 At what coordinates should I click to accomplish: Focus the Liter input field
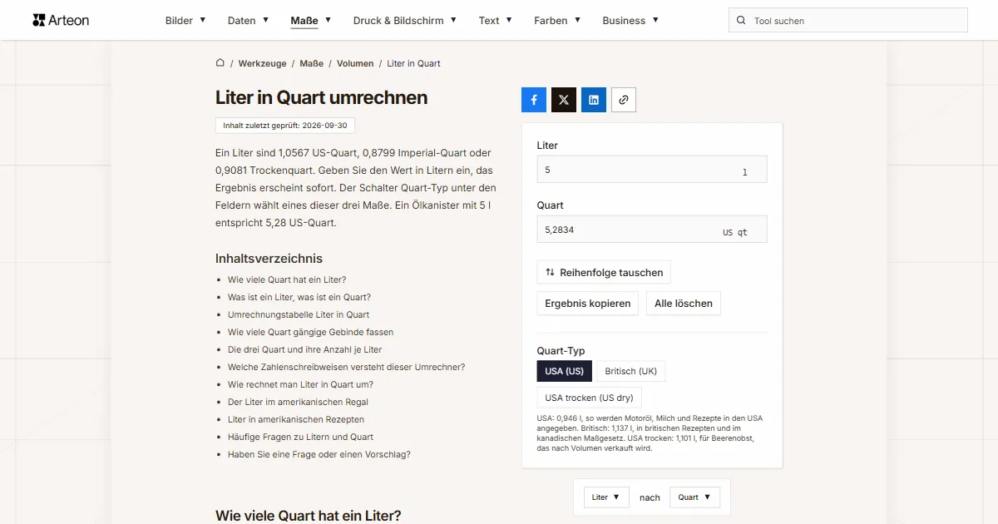[652, 170]
